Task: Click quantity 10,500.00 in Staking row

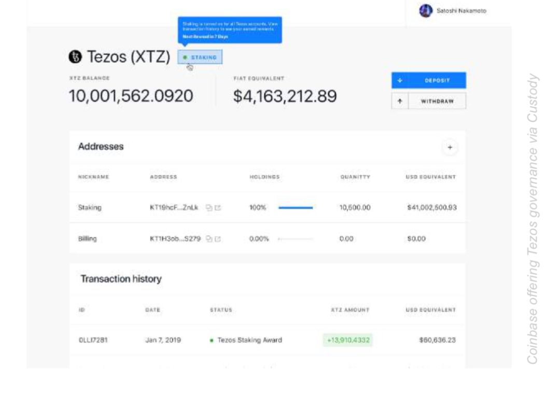Action: (x=355, y=207)
